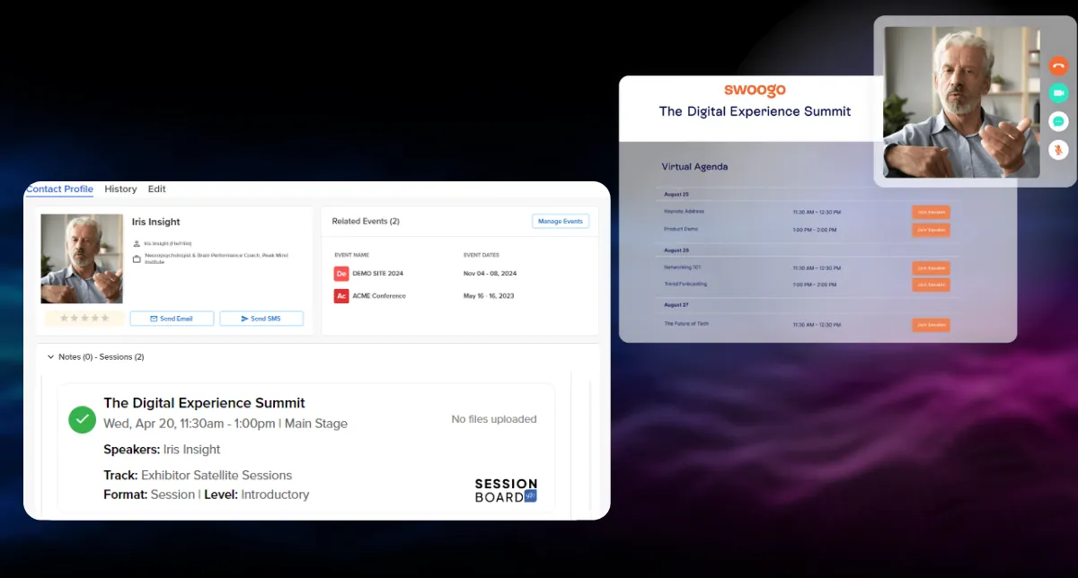Click the EVENT NAME column header
This screenshot has width=1078, height=578.
(x=351, y=255)
